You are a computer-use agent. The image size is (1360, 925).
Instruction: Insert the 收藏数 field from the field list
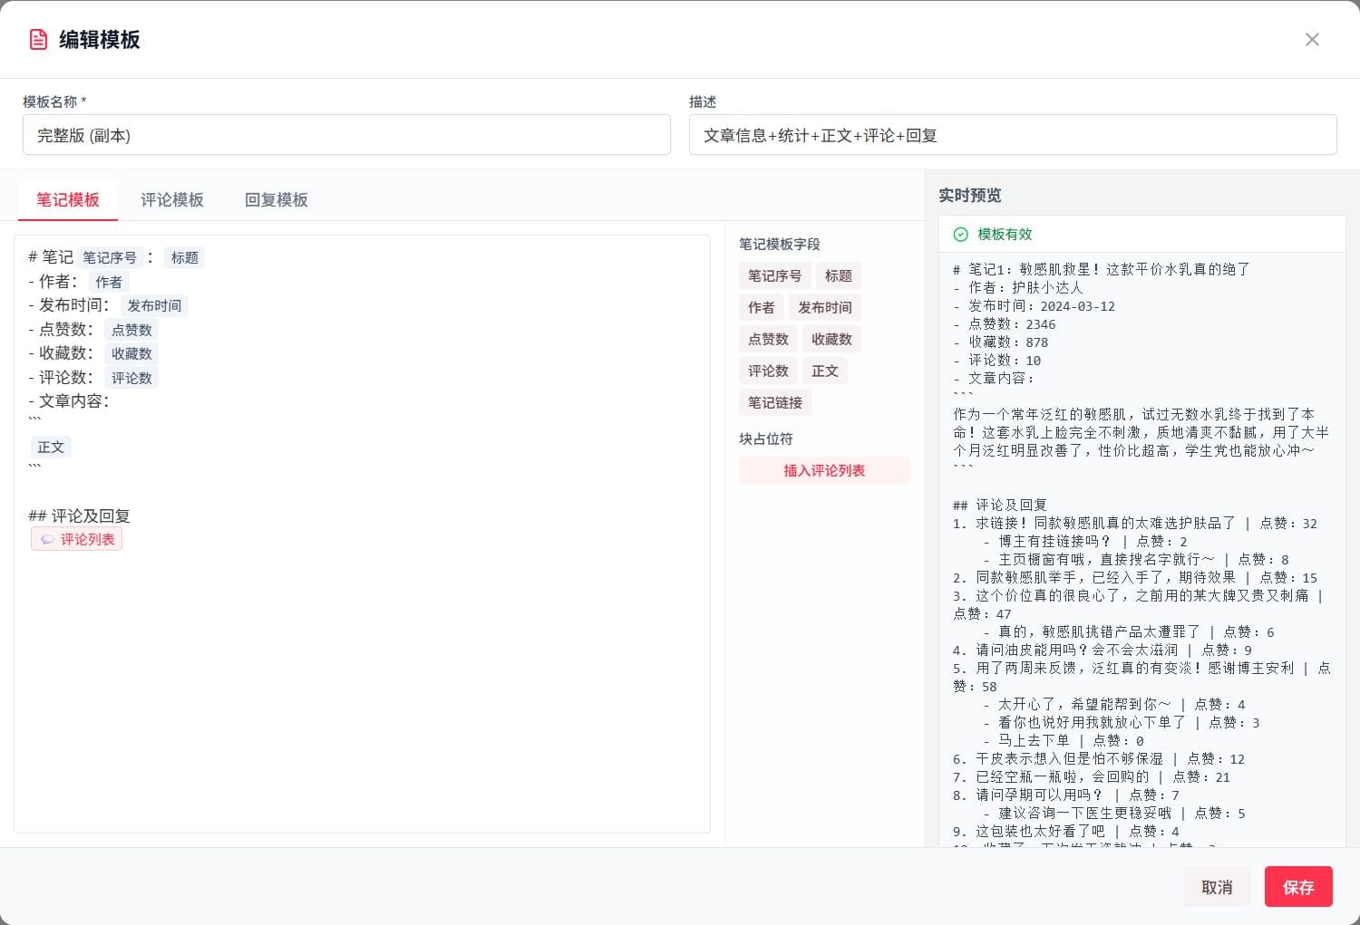click(x=831, y=339)
